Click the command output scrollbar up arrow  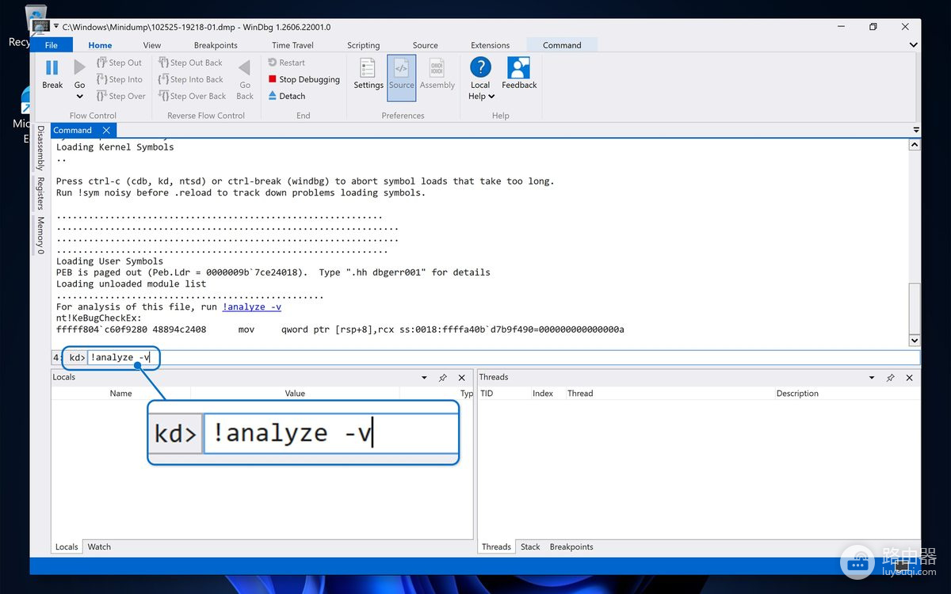(915, 145)
